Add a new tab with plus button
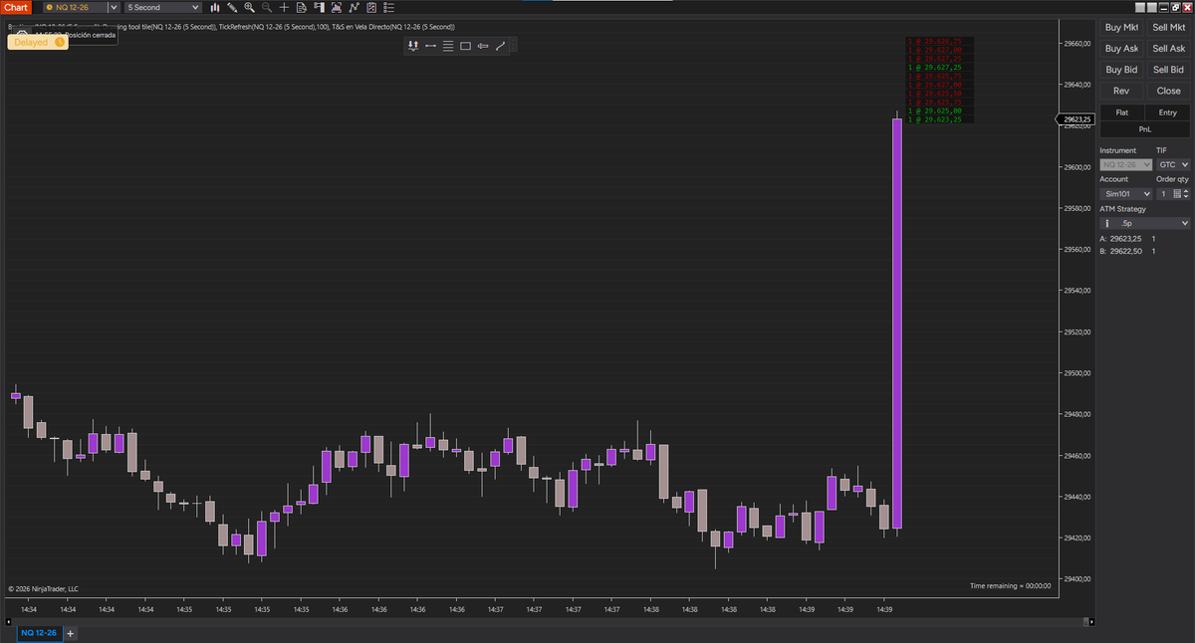This screenshot has width=1195, height=643. 71,633
